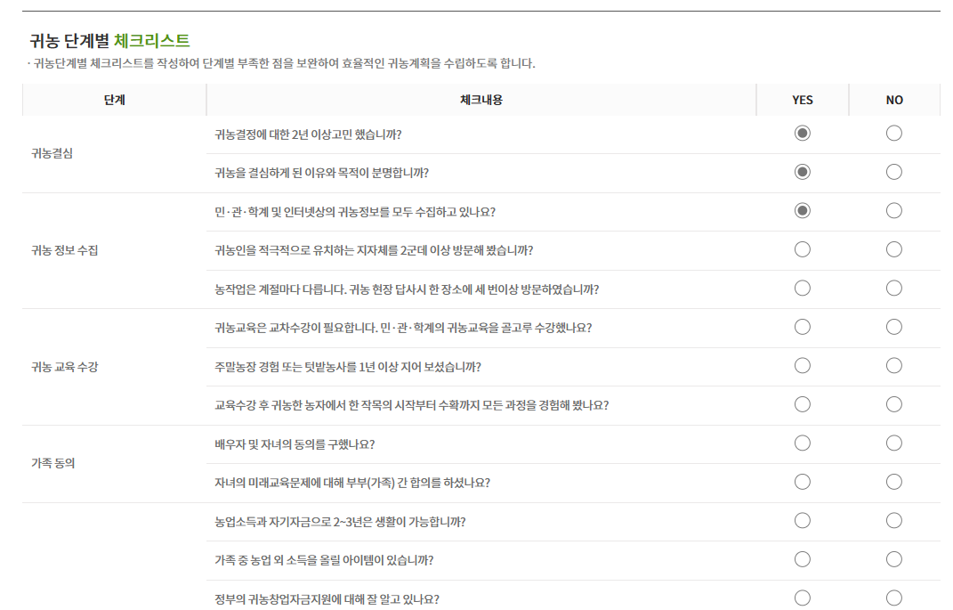Image resolution: width=953 pixels, height=610 pixels.
Task: Select YES for 농업 외 소득을 올릴 아이템
Action: click(803, 559)
